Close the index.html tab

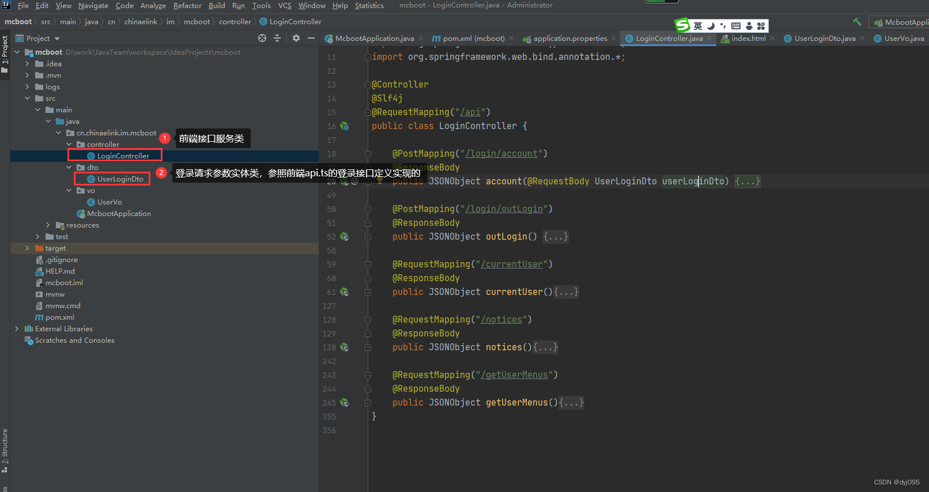772,39
